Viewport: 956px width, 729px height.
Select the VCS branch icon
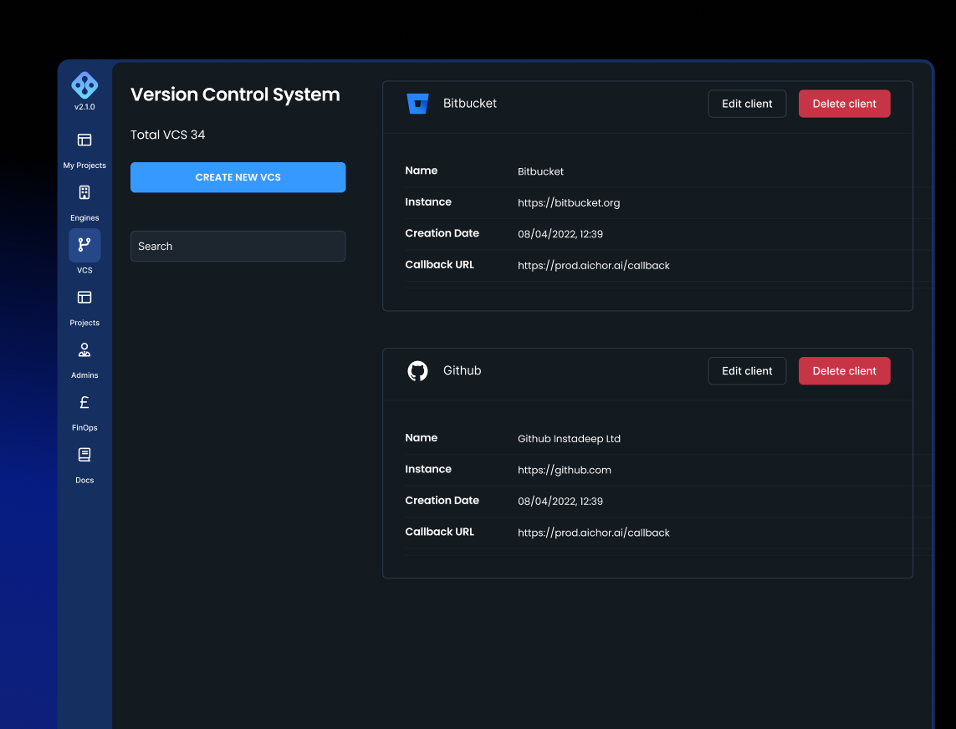point(84,245)
